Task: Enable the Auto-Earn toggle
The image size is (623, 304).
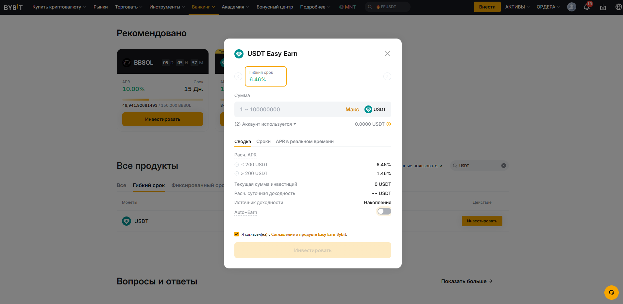Action: pos(384,211)
